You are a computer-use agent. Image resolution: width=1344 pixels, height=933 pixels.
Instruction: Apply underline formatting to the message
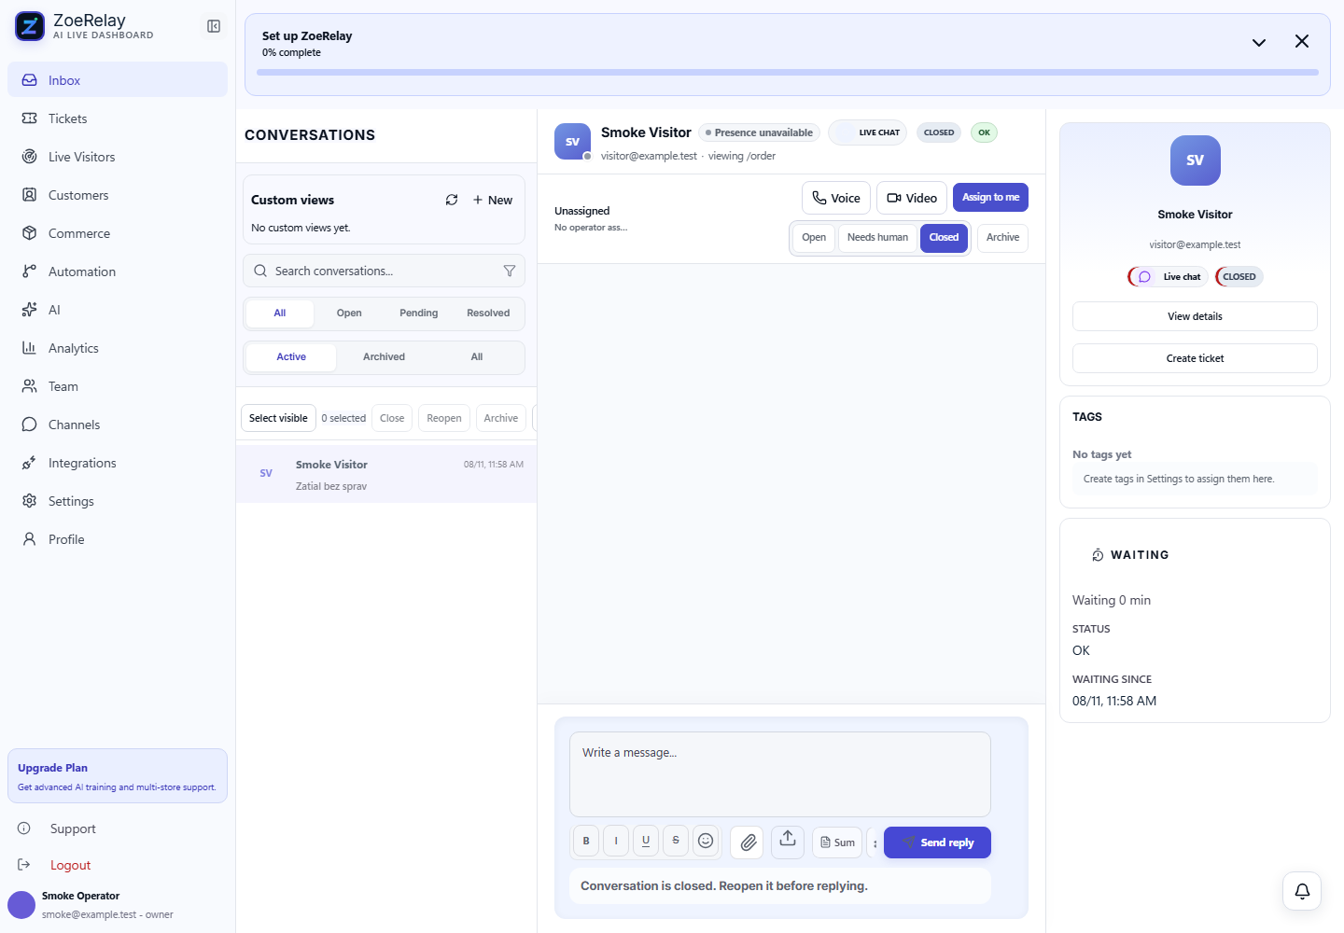pyautogui.click(x=646, y=841)
